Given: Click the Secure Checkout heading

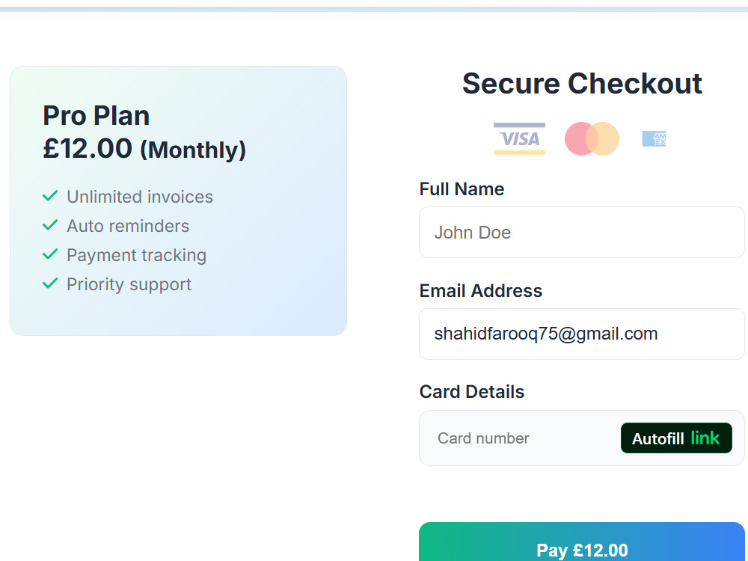Looking at the screenshot, I should [x=582, y=84].
